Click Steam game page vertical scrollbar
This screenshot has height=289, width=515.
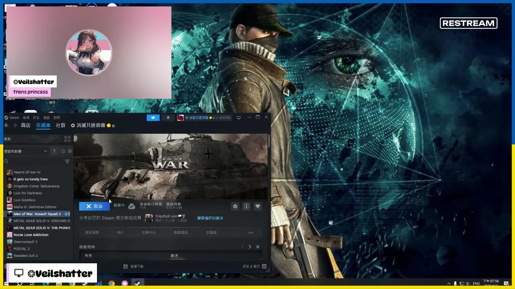coord(269,141)
